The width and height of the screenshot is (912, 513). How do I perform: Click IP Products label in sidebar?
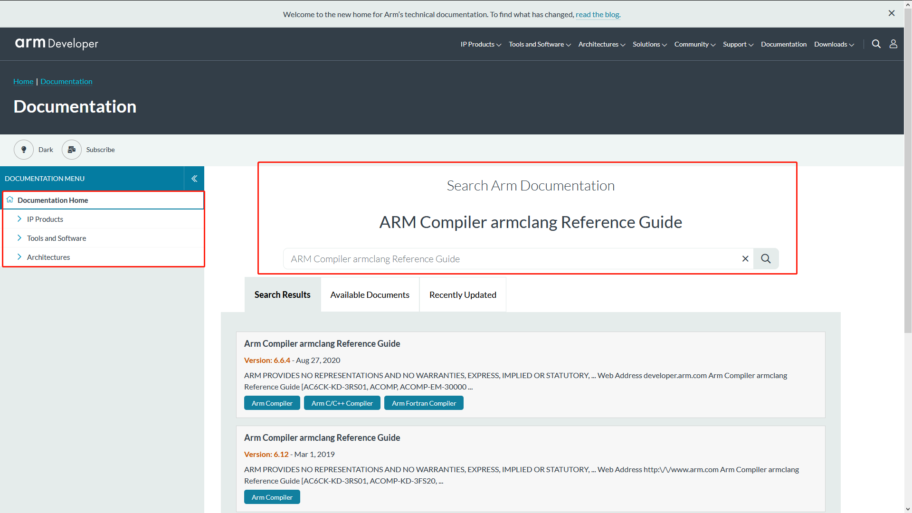pyautogui.click(x=45, y=219)
